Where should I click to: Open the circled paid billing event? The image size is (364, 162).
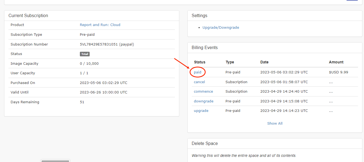point(197,72)
